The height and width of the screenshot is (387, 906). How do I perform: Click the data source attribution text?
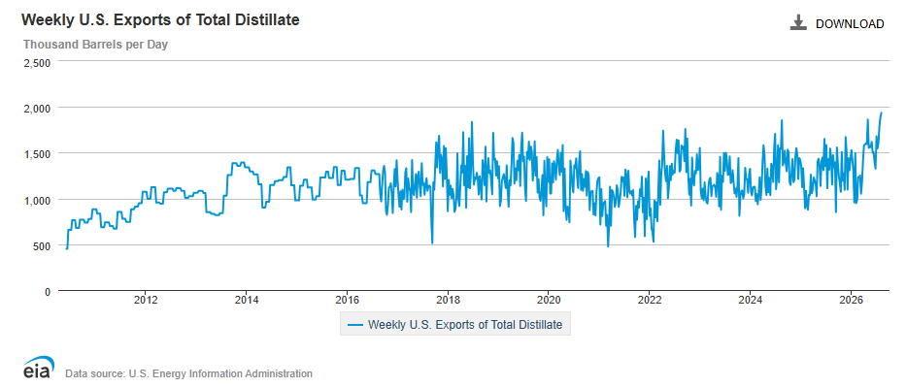pyautogui.click(x=189, y=373)
